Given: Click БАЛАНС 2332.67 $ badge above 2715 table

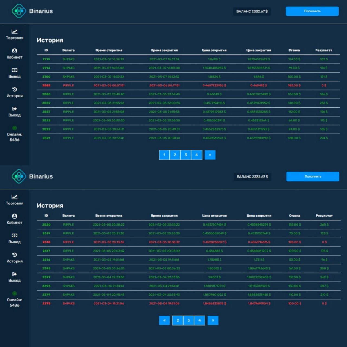Looking at the screenshot, I should pyautogui.click(x=252, y=11).
